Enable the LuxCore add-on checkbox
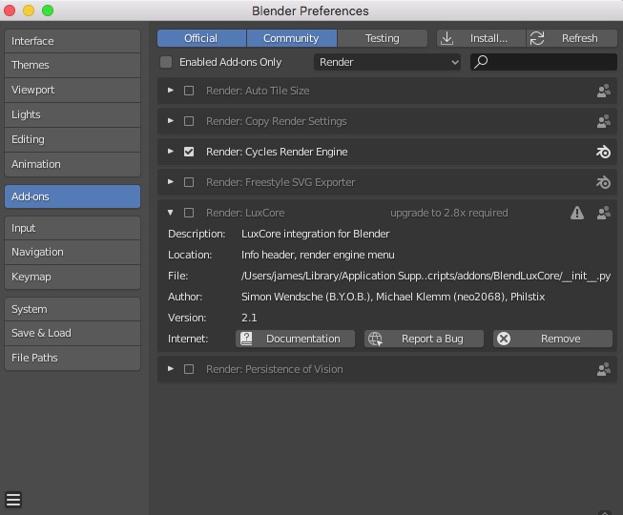The image size is (623, 515). (189, 214)
